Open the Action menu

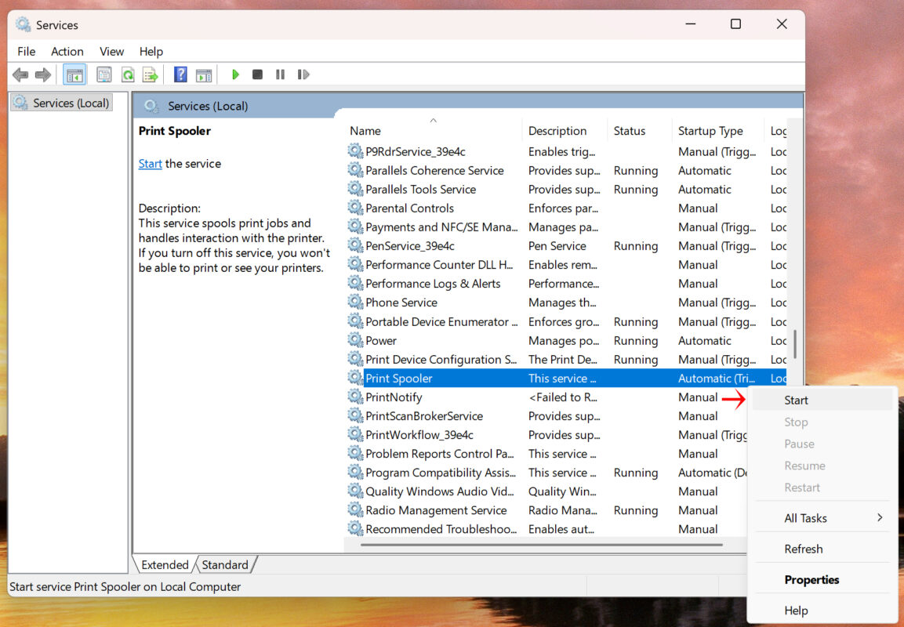67,51
